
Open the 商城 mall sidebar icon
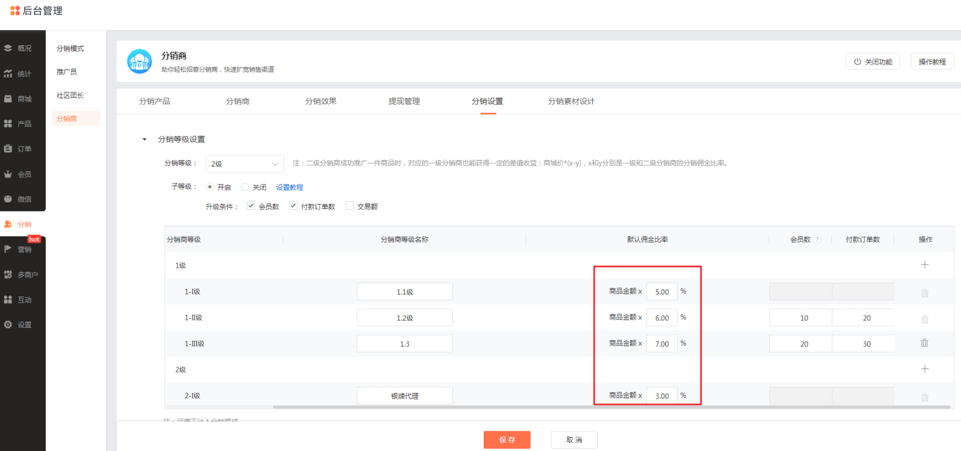pyautogui.click(x=8, y=99)
